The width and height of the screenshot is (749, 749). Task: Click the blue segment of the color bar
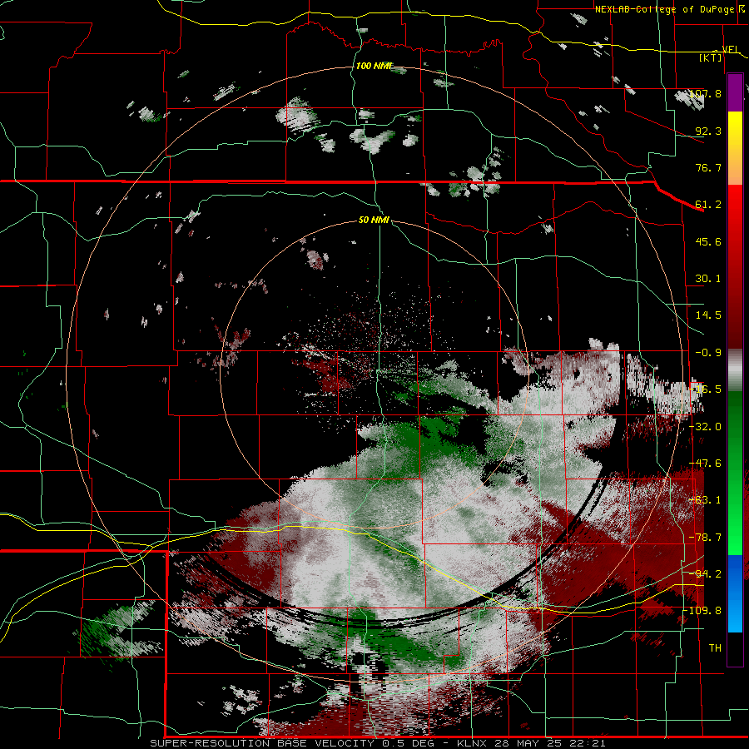[x=735, y=593]
